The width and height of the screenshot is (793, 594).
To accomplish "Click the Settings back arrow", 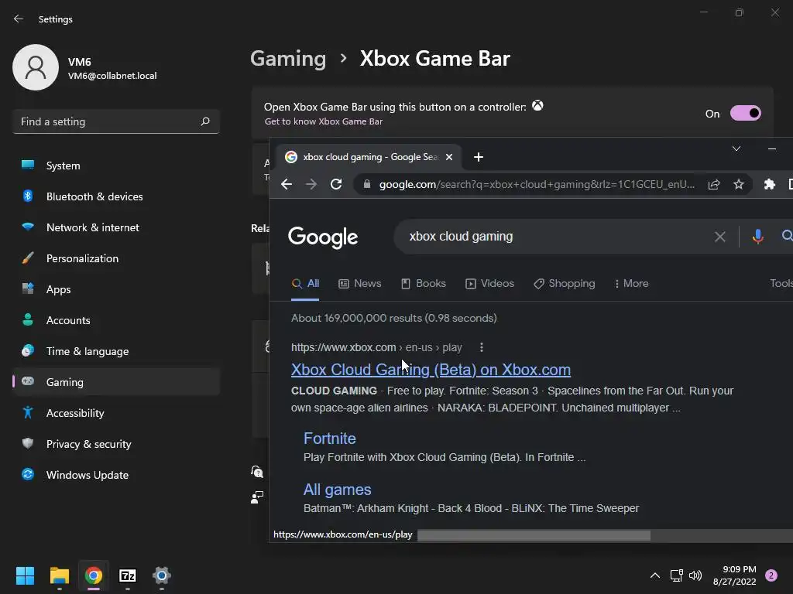I will pos(19,19).
